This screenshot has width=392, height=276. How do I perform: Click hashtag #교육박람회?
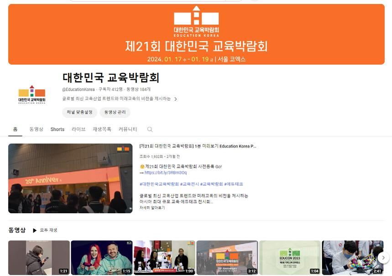[x=211, y=184]
